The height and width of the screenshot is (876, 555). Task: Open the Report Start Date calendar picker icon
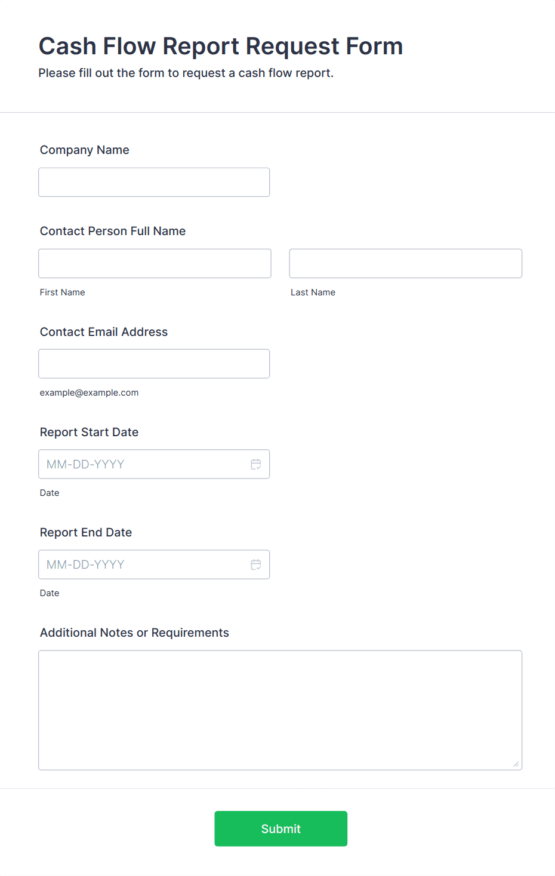pos(256,464)
